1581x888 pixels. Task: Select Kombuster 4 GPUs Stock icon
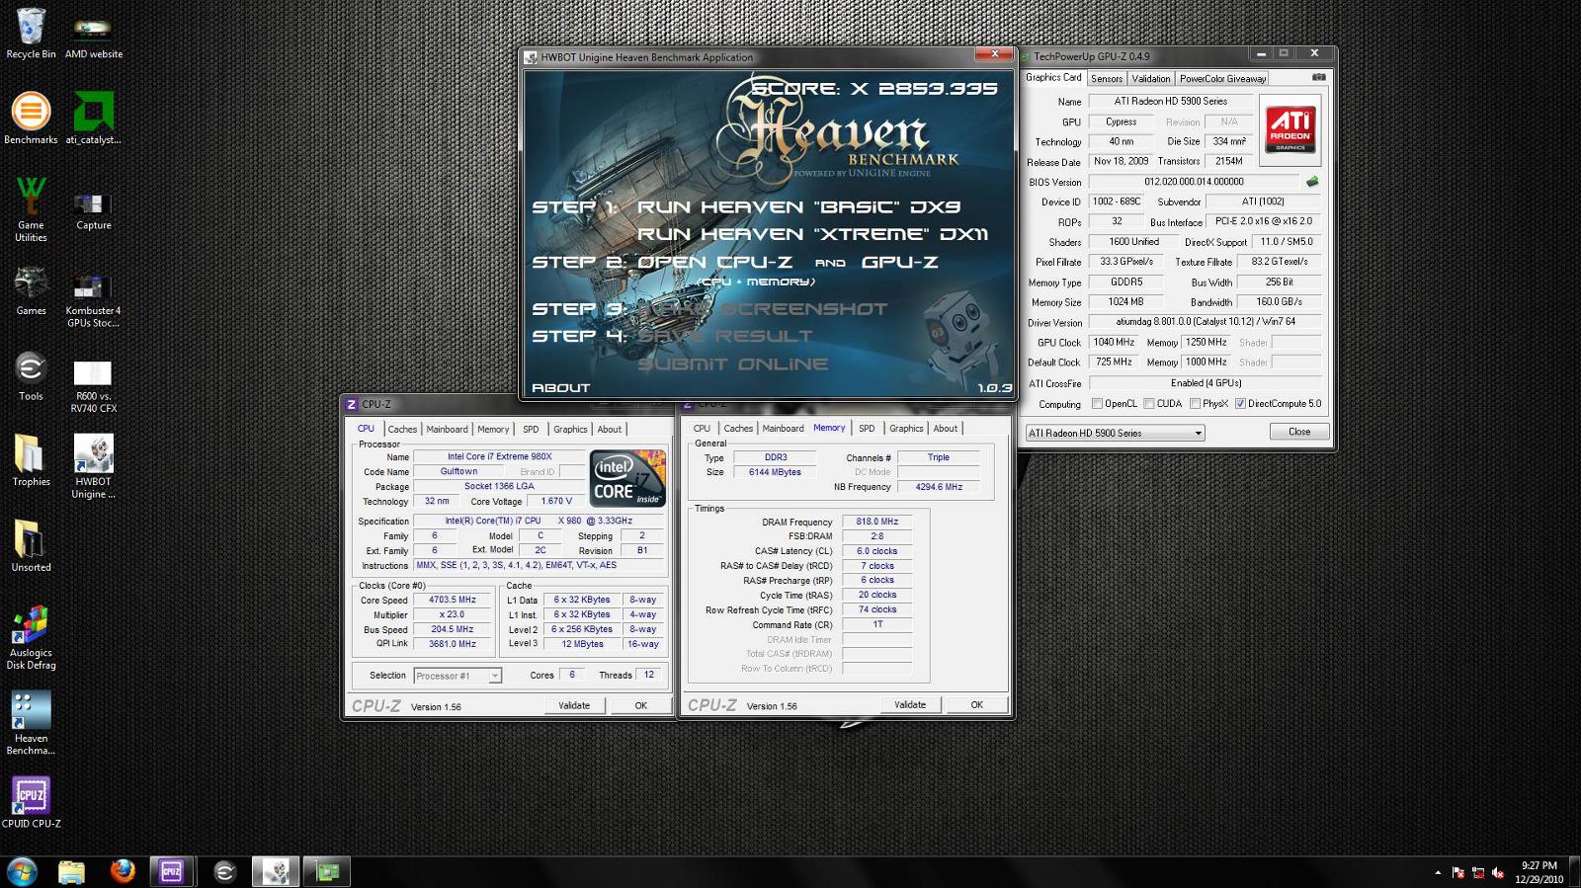[94, 300]
